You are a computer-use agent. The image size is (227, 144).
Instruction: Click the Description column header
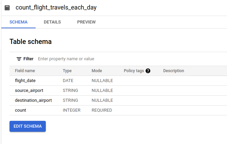(173, 71)
